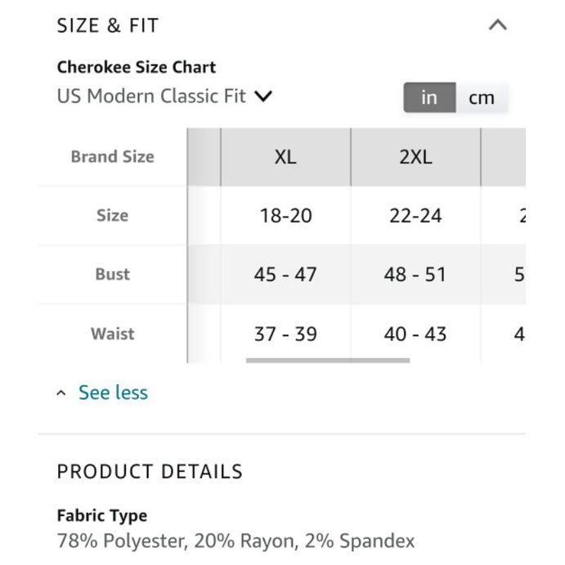Click the SIZE & FIT section heading
Viewport: 565px width, 565px height.
(x=108, y=25)
